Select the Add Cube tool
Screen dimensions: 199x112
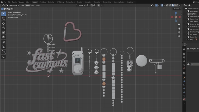pos(4,52)
